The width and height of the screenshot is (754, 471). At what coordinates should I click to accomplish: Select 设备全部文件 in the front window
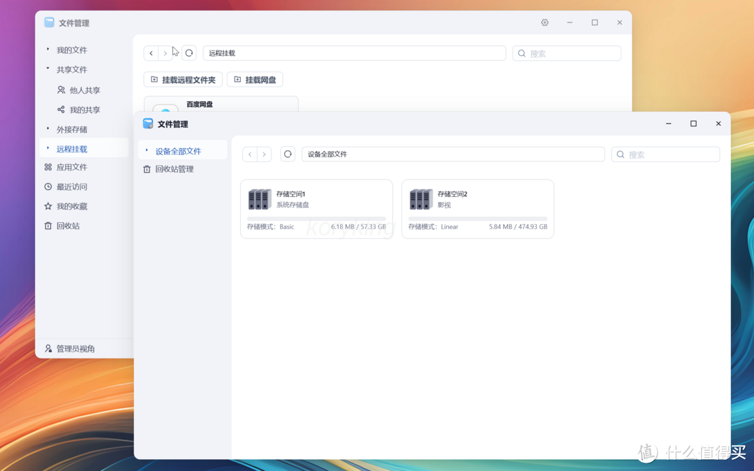[x=179, y=150]
